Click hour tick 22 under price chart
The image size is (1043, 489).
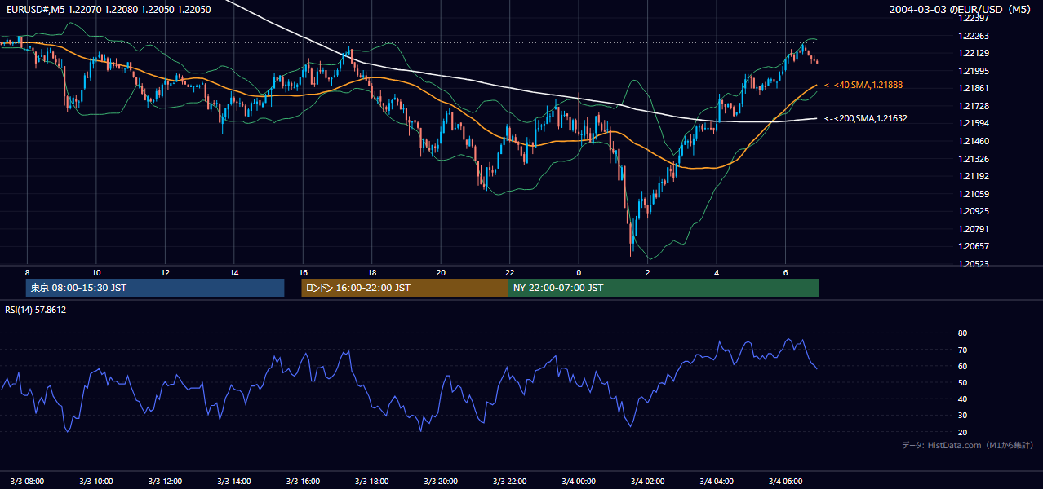pyautogui.click(x=510, y=272)
